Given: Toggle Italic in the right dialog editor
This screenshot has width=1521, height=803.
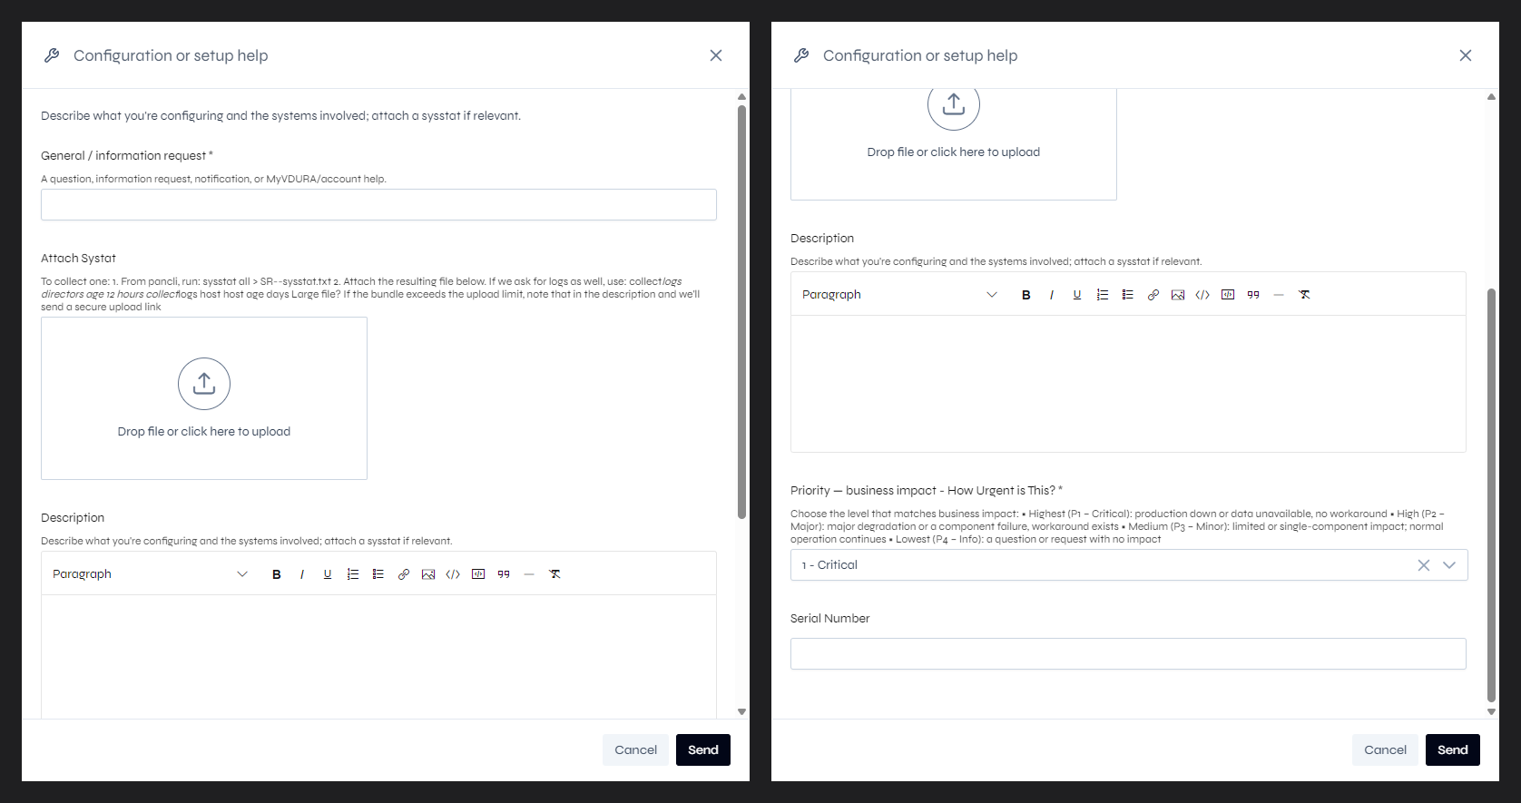Looking at the screenshot, I should pyautogui.click(x=1052, y=295).
